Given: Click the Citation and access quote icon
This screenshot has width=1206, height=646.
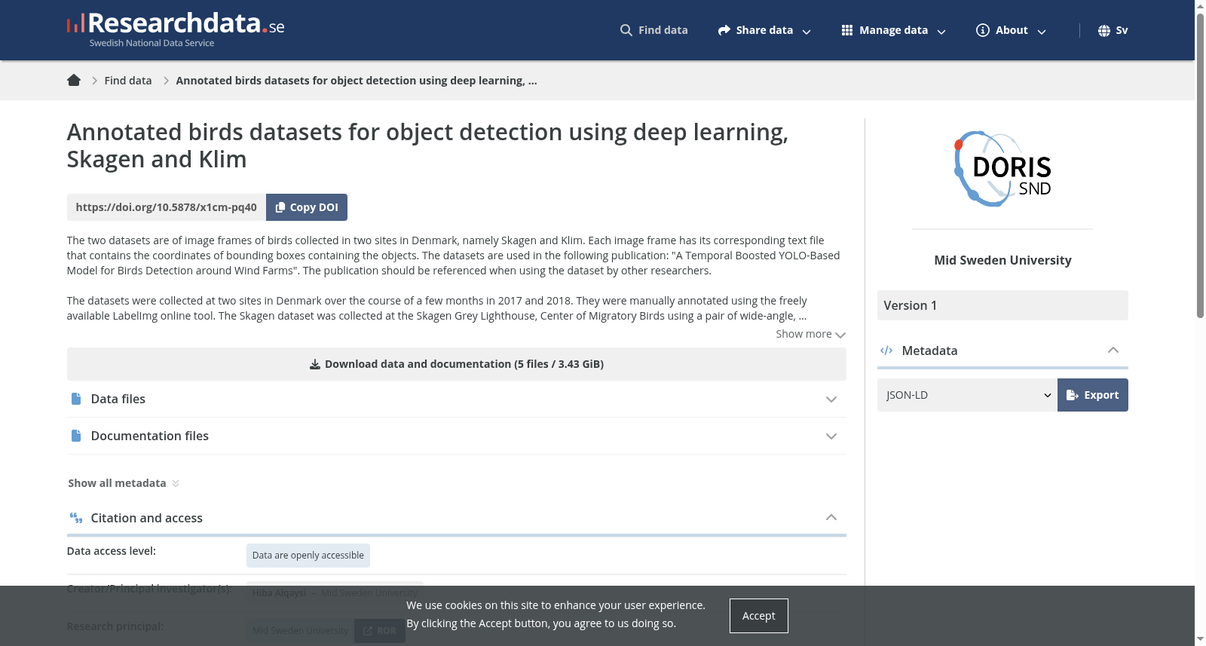Looking at the screenshot, I should click(x=76, y=518).
